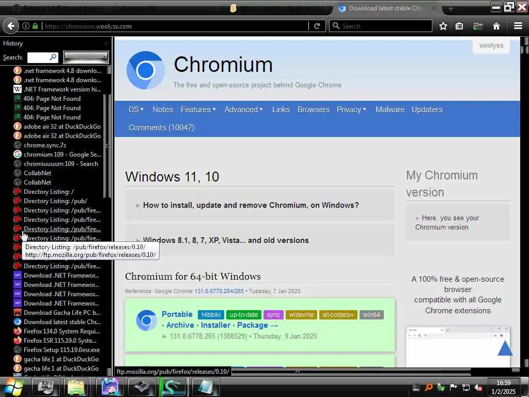Image resolution: width=529 pixels, height=397 pixels.
Task: Focus the chromium.woolyss.com address bar
Action: (x=176, y=26)
